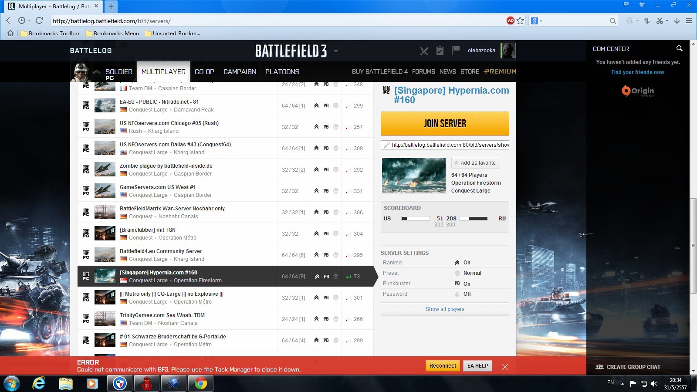Search friends in COM CENTER
The width and height of the screenshot is (697, 392).
[x=679, y=48]
